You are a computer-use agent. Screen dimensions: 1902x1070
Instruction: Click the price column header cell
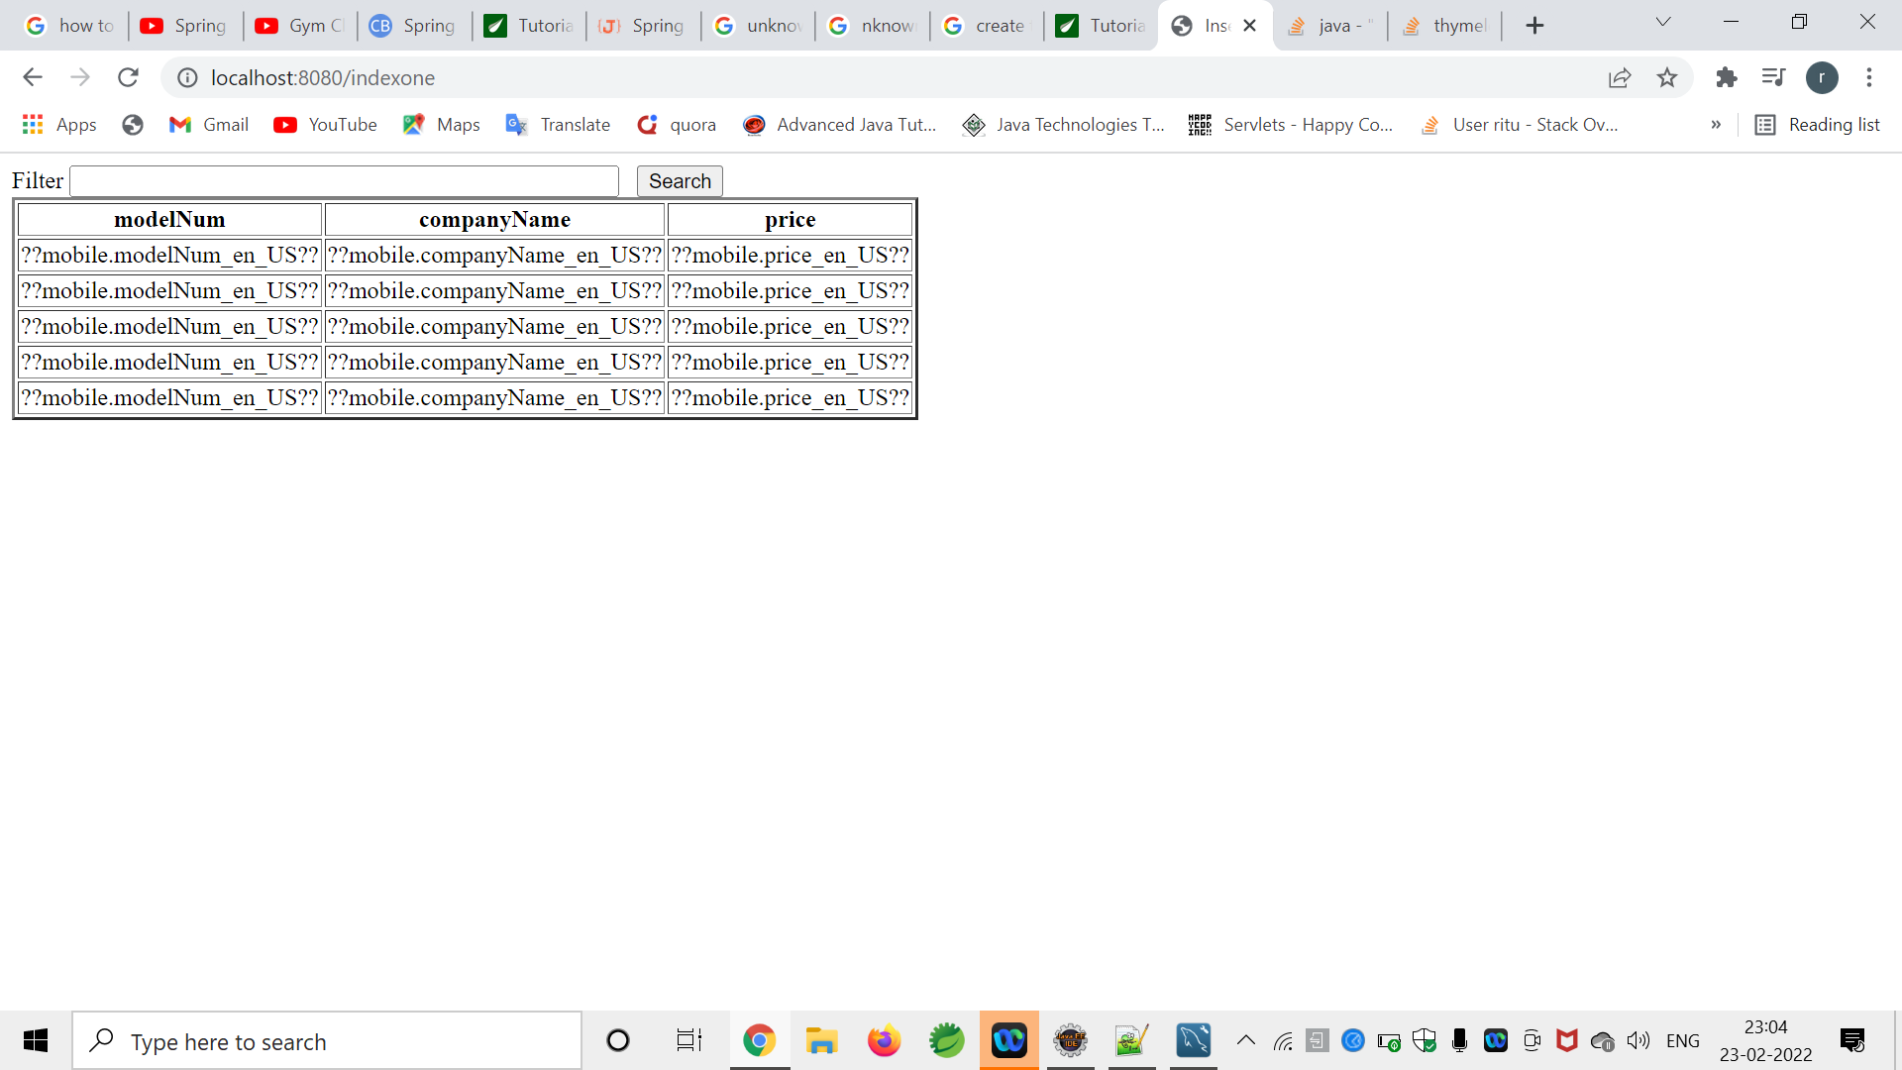point(791,218)
